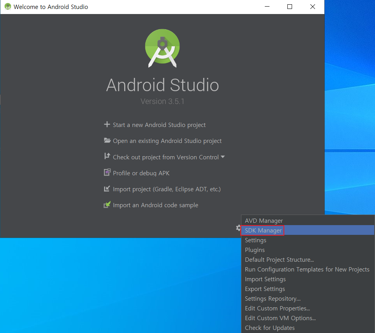
Task: Open SDK Manager menu entry
Action: (x=308, y=230)
